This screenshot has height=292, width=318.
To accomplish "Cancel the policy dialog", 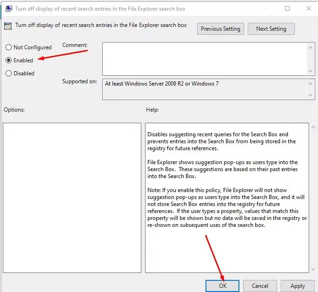I will (x=260, y=286).
